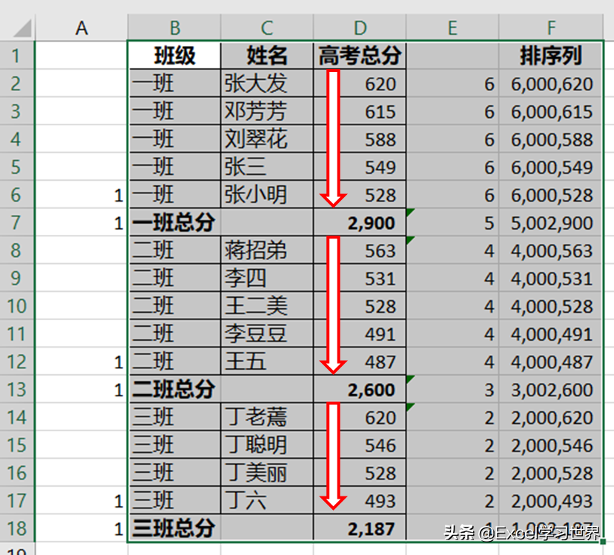Select score 546 in column D
Viewport: 614px width, 555px height.
(360, 445)
